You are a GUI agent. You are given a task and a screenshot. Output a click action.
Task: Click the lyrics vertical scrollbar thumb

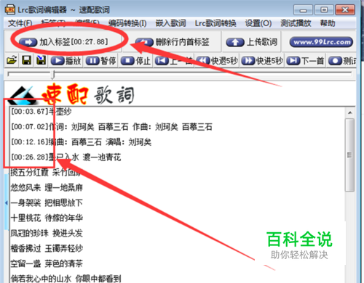pyautogui.click(x=349, y=155)
